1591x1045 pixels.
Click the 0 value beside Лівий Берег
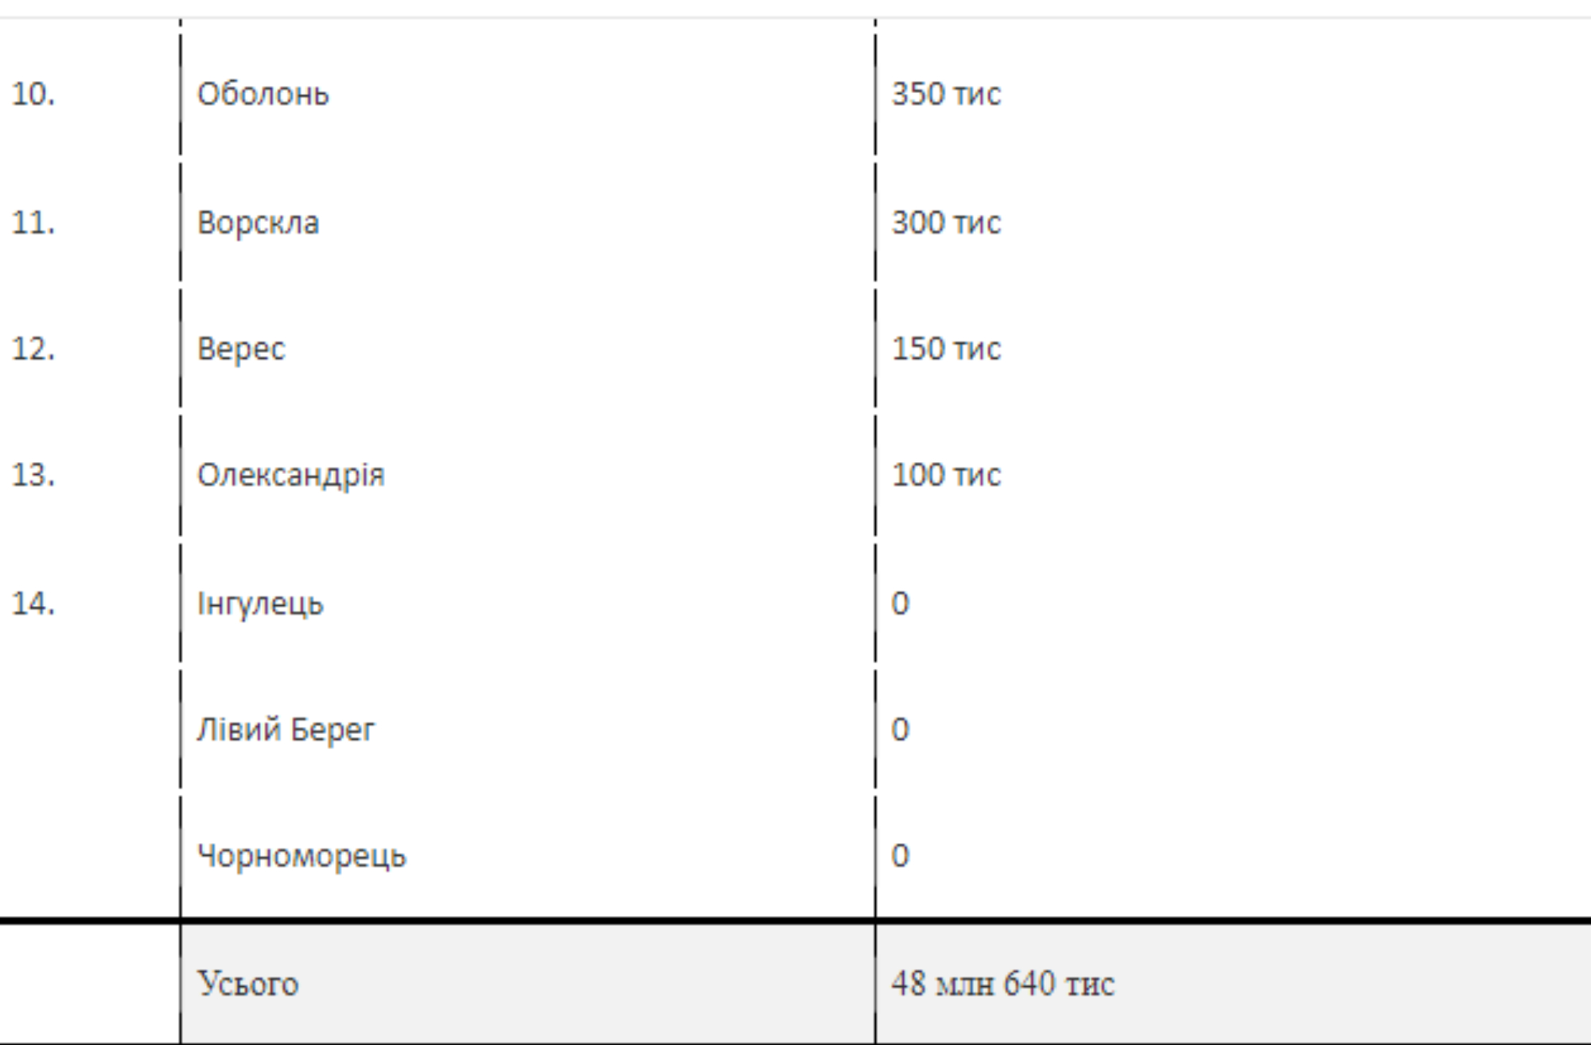[901, 729]
